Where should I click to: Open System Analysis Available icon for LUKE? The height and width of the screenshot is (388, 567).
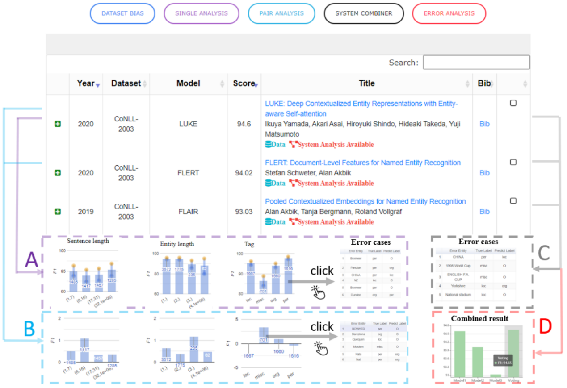(293, 144)
